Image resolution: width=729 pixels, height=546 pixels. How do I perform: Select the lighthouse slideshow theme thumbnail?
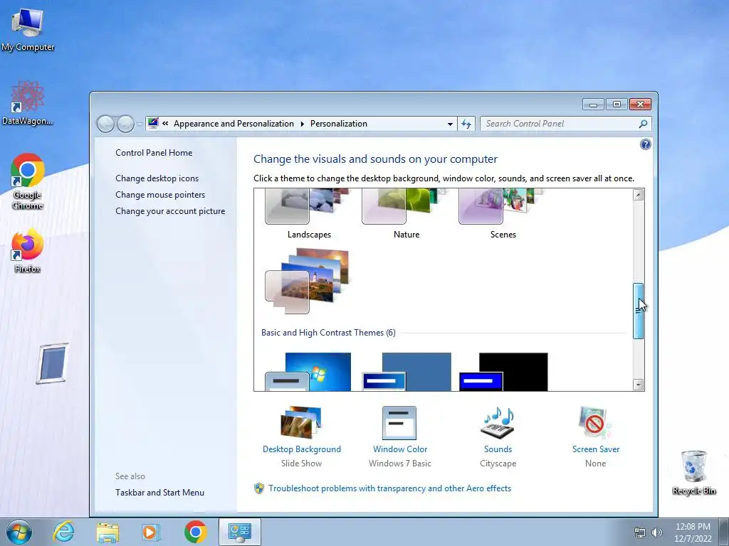tap(307, 281)
